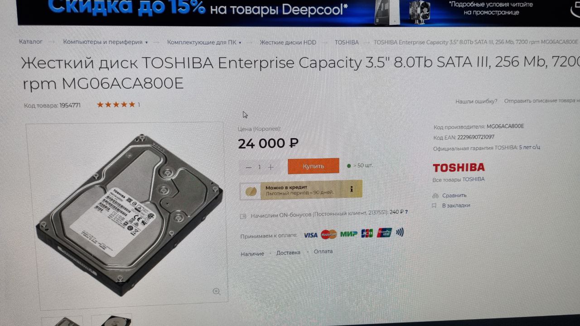Switch to the Оплата tab
Screen dimensions: 580x326
[x=323, y=251]
